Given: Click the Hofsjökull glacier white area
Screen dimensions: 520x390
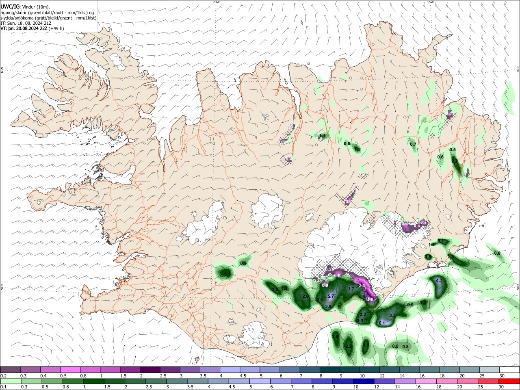Looking at the screenshot, I should [267, 210].
